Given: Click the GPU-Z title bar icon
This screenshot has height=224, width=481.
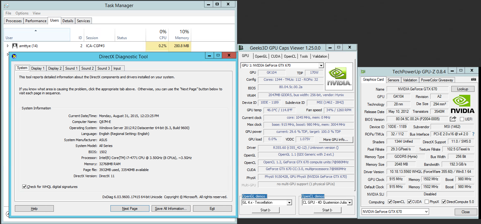Looking at the screenshot, I should pos(363,71).
